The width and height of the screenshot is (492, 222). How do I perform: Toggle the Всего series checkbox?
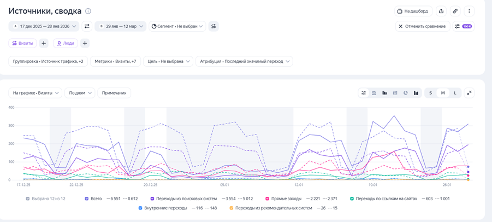[87, 198]
